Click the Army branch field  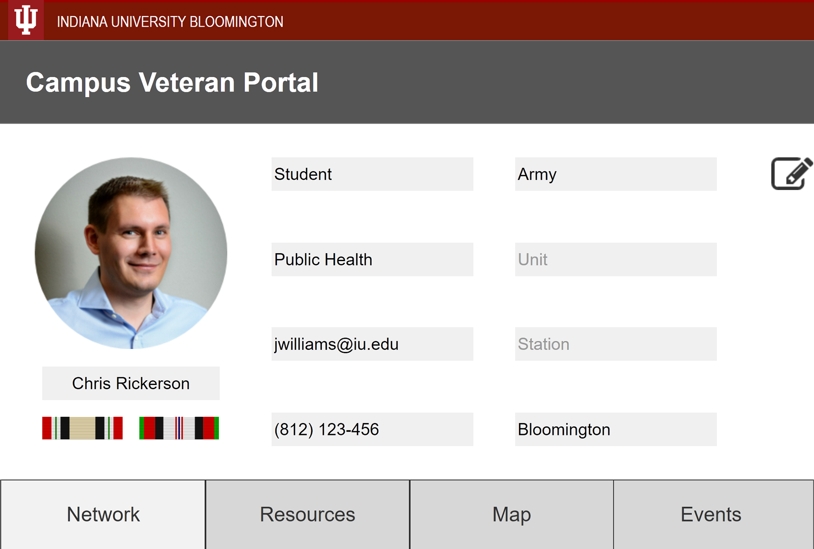point(616,174)
